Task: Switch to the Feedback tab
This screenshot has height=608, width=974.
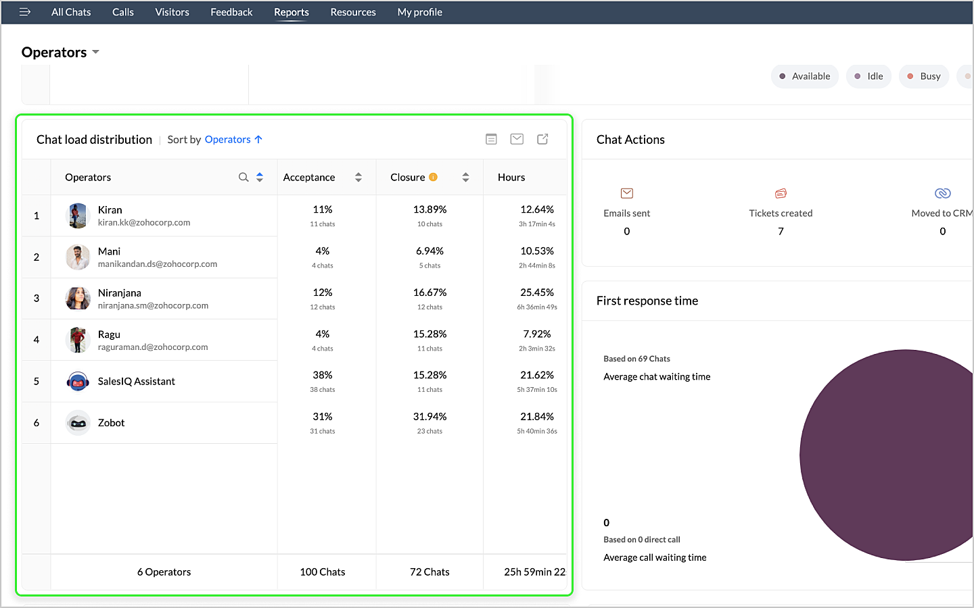Action: click(x=231, y=12)
